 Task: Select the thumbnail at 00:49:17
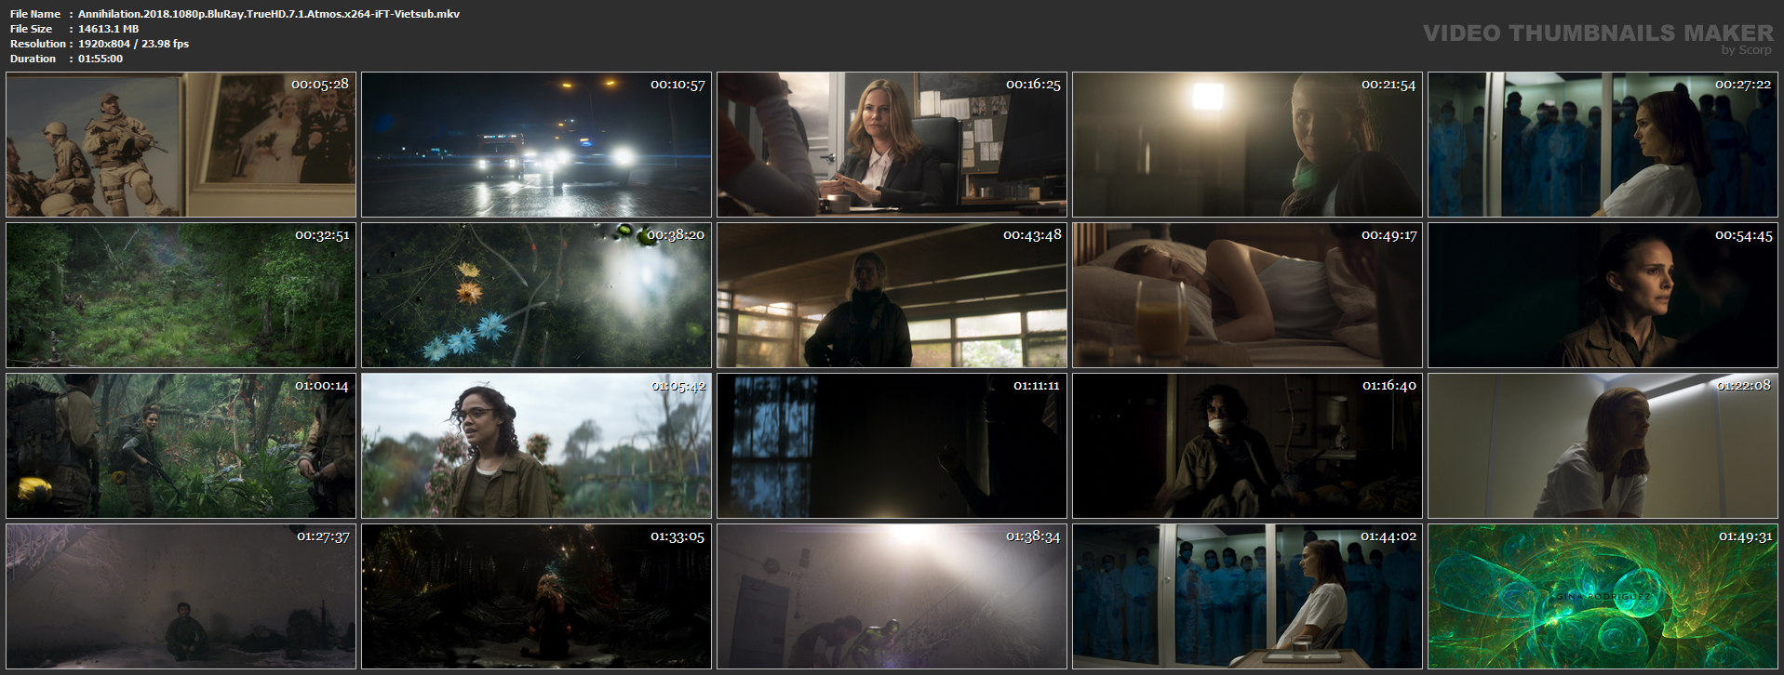tap(1247, 295)
